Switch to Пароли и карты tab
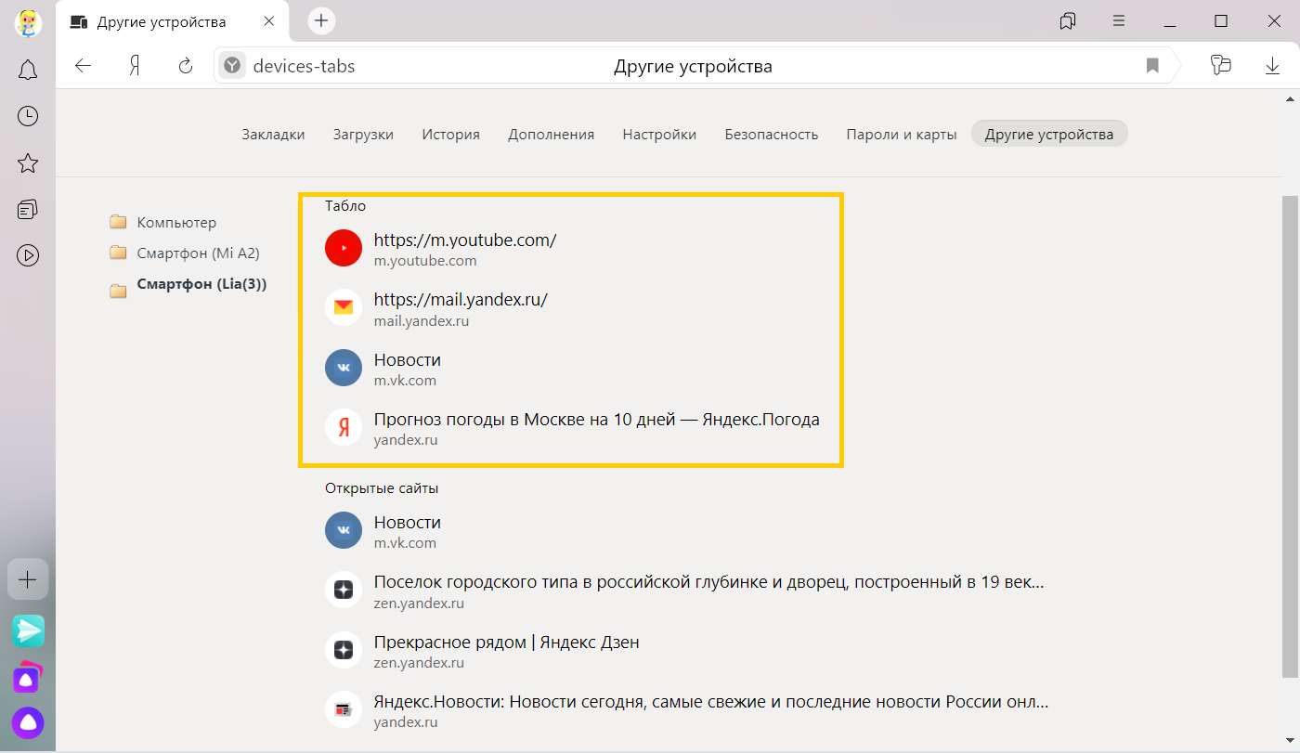Image resolution: width=1300 pixels, height=753 pixels. [902, 135]
